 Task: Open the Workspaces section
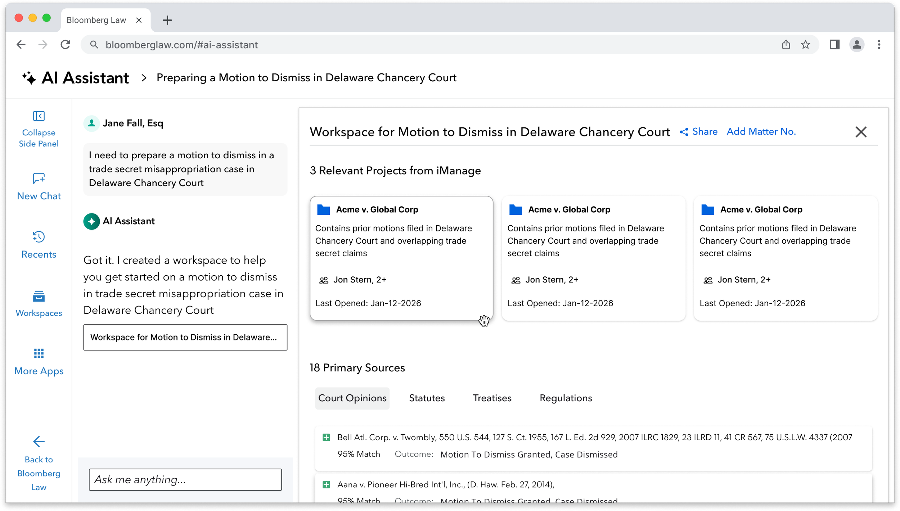[x=39, y=303]
